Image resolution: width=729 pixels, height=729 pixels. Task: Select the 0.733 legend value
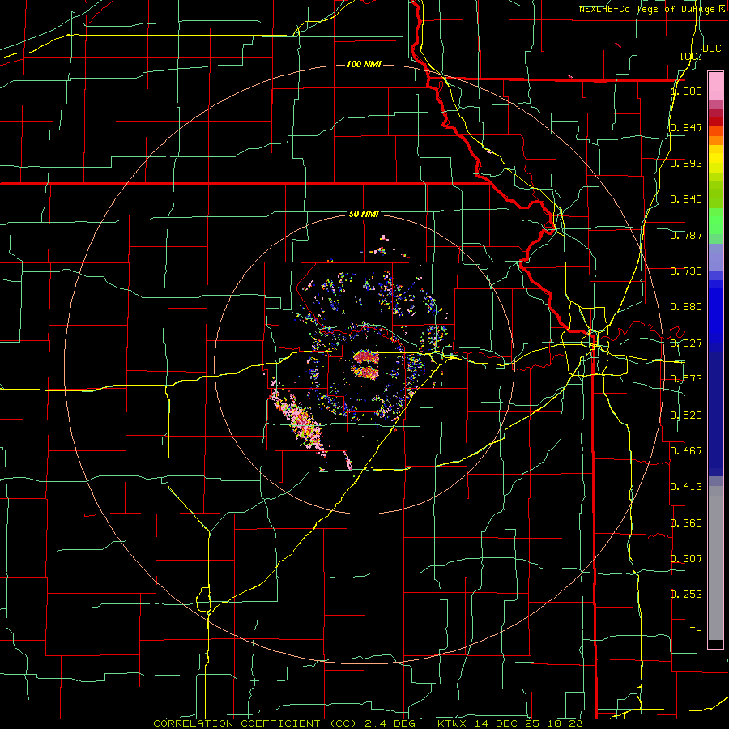click(x=686, y=271)
